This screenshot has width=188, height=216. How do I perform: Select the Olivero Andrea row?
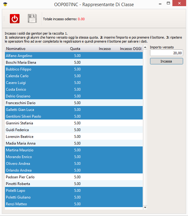[74, 164]
